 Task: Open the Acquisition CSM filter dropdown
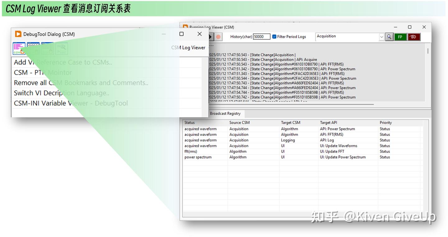[382, 37]
